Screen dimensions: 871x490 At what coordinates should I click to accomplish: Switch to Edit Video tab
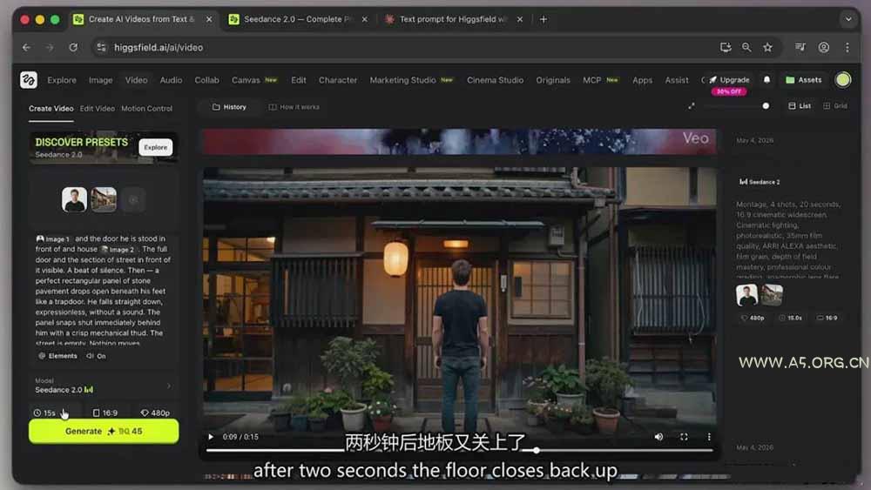click(98, 109)
